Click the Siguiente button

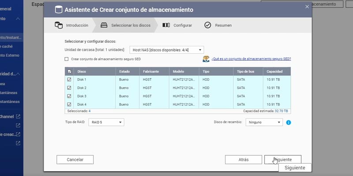283,160
